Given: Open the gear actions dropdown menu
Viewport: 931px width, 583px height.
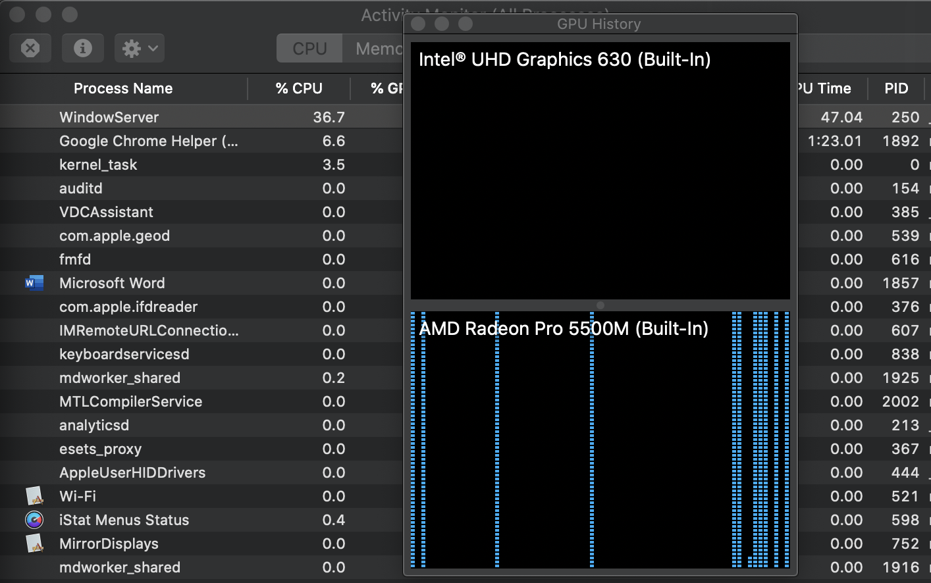Looking at the screenshot, I should 140,48.
